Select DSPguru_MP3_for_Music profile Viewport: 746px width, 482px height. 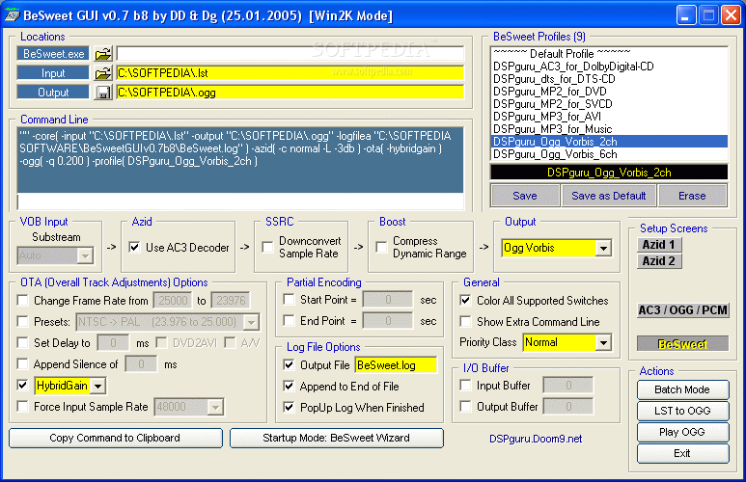[x=609, y=129]
